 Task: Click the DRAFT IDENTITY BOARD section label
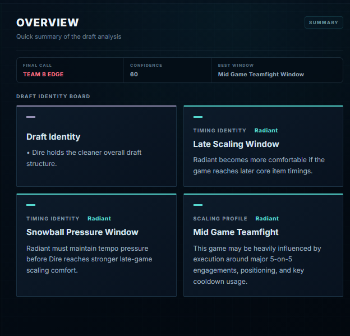coord(53,96)
